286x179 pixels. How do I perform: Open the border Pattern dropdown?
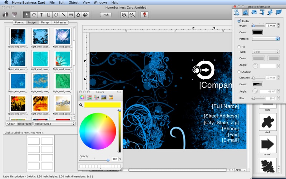coord(266,39)
